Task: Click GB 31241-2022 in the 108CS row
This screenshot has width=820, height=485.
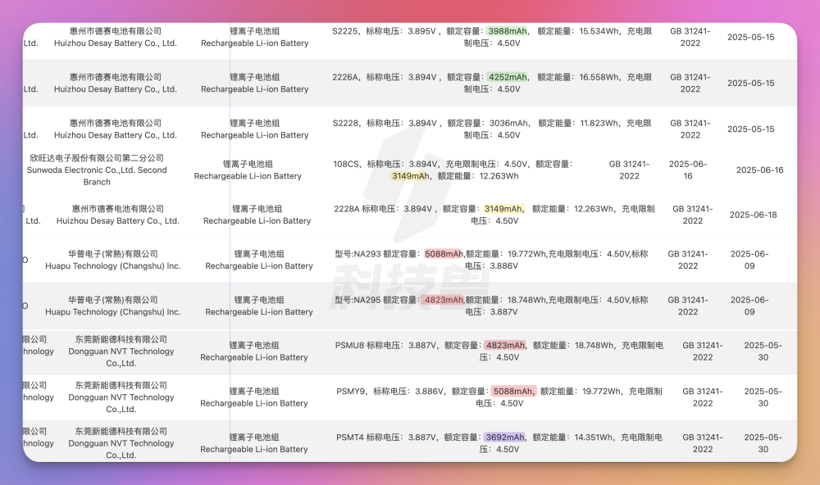Action: (629, 170)
